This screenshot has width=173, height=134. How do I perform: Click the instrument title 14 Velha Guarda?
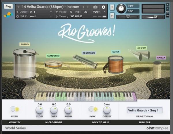(x=50, y=7)
